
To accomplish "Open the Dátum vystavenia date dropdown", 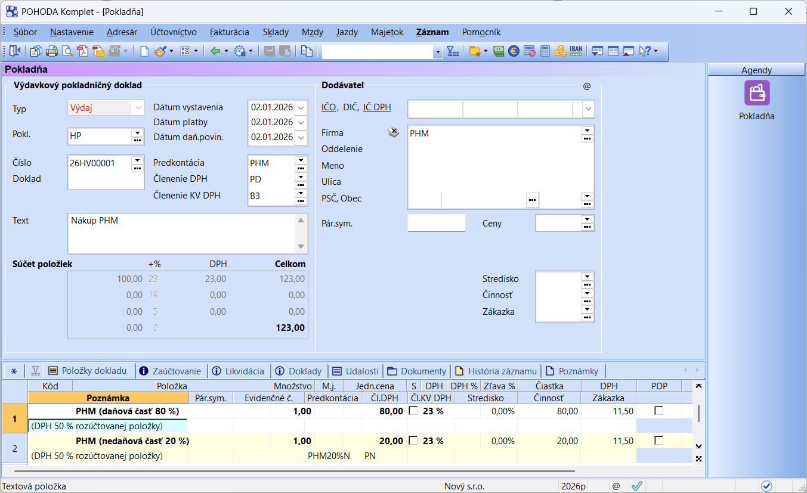I will (301, 108).
